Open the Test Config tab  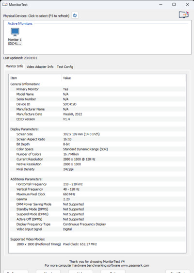coord(65,67)
